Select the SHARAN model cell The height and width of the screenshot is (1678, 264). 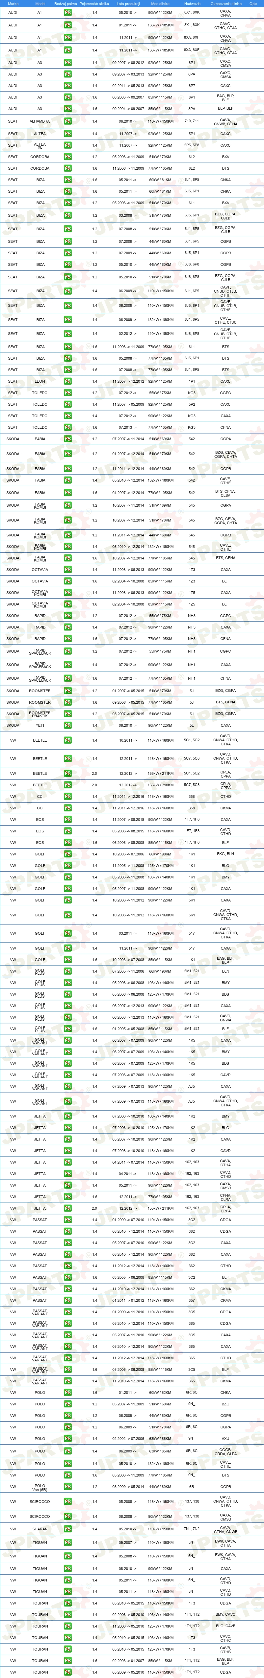(x=39, y=1529)
